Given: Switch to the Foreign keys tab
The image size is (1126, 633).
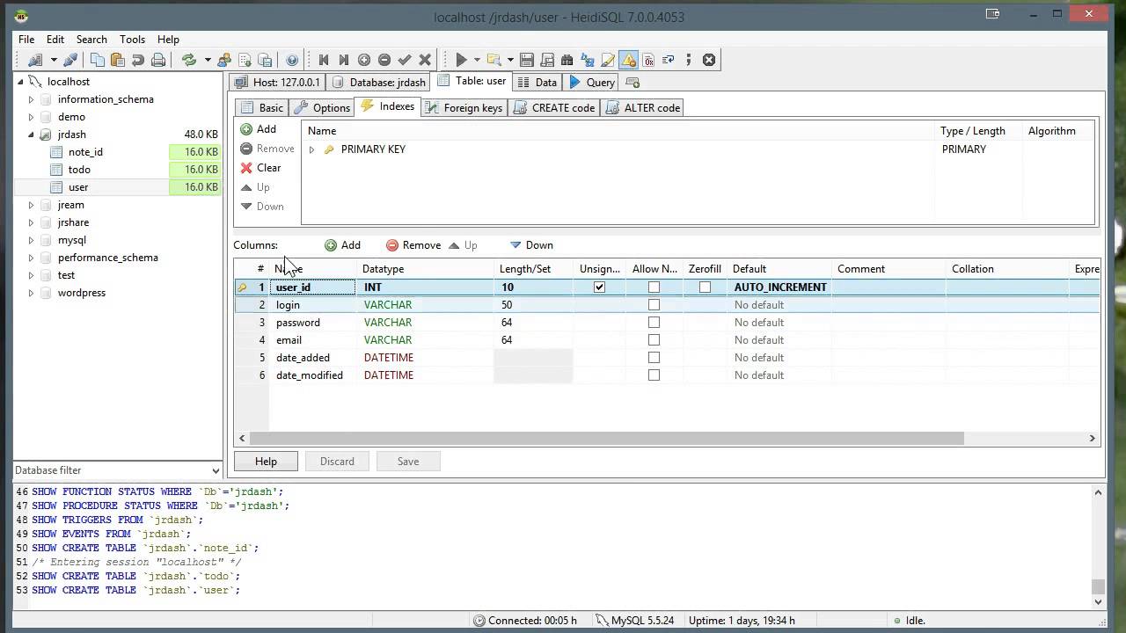Looking at the screenshot, I should pos(464,107).
